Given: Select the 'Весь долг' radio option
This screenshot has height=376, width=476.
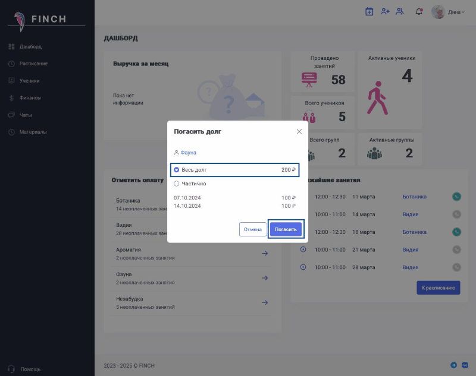Looking at the screenshot, I should click(177, 170).
